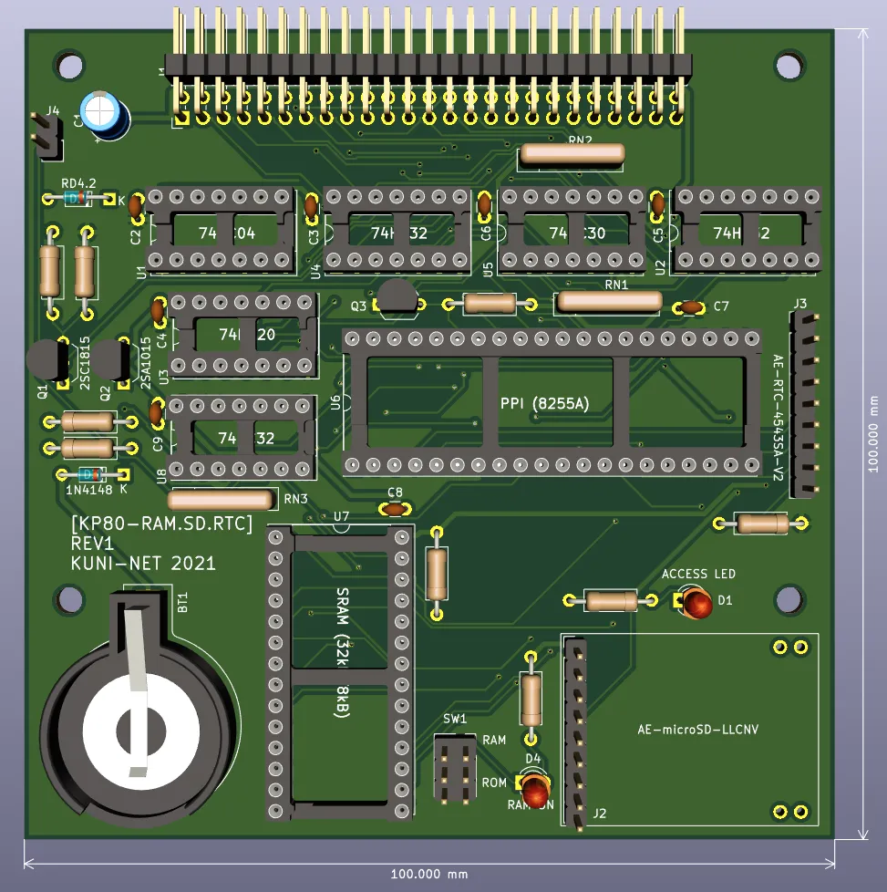
Task: Click the mounting hole above the battery holder
Action: [70, 599]
